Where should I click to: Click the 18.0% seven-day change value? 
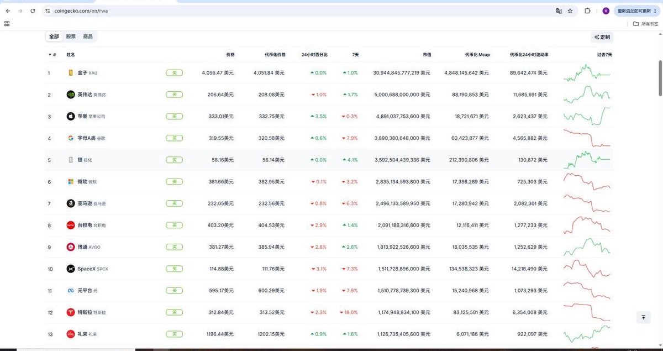coord(349,312)
